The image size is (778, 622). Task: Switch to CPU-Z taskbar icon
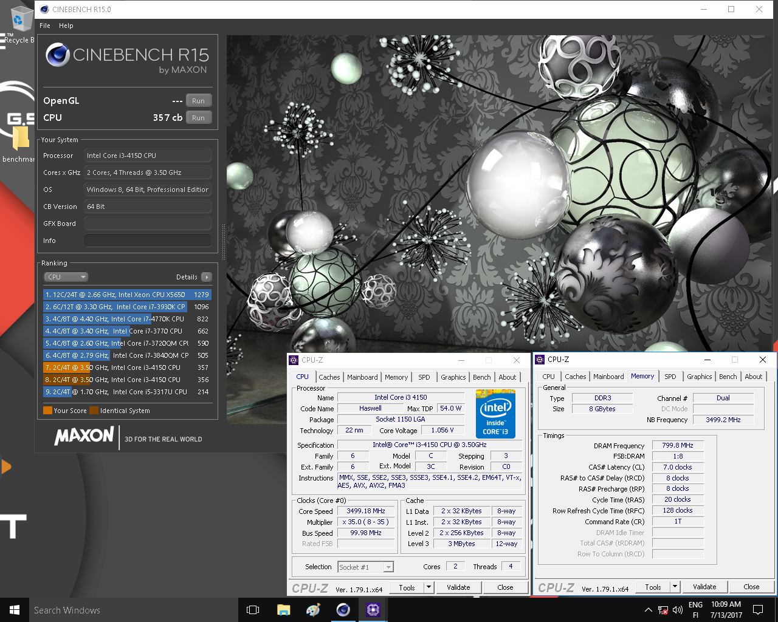(x=373, y=610)
